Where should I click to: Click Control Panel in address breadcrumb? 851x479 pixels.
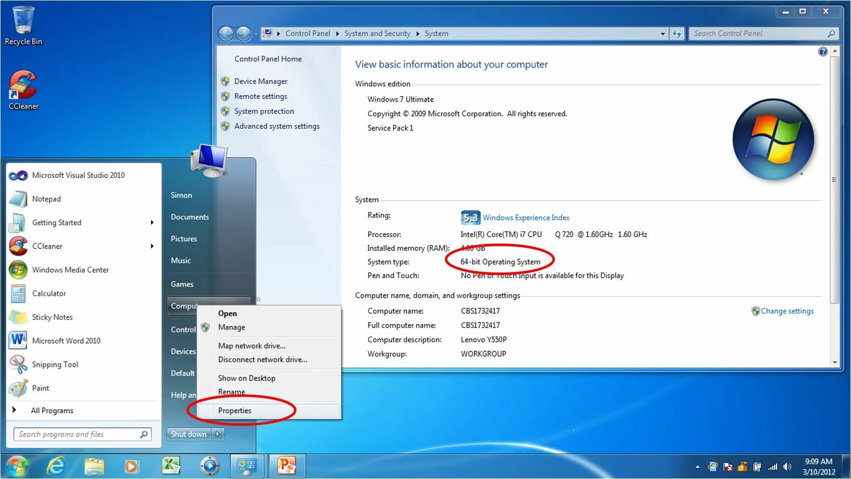[308, 34]
